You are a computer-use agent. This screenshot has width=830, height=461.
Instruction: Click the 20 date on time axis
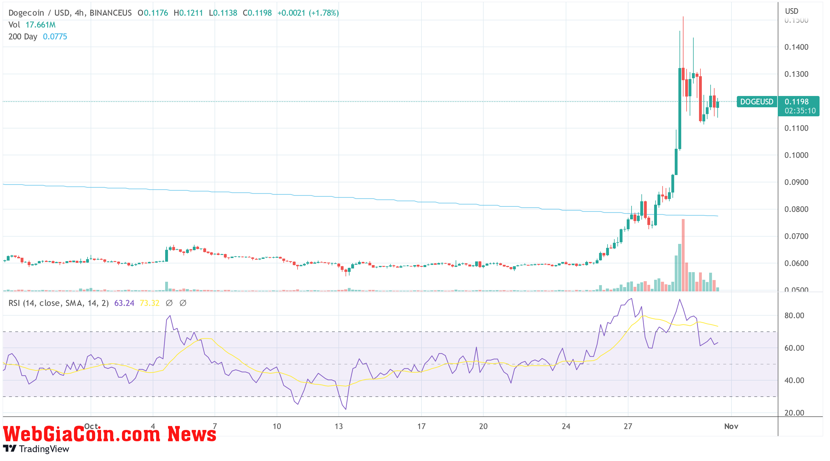click(483, 427)
